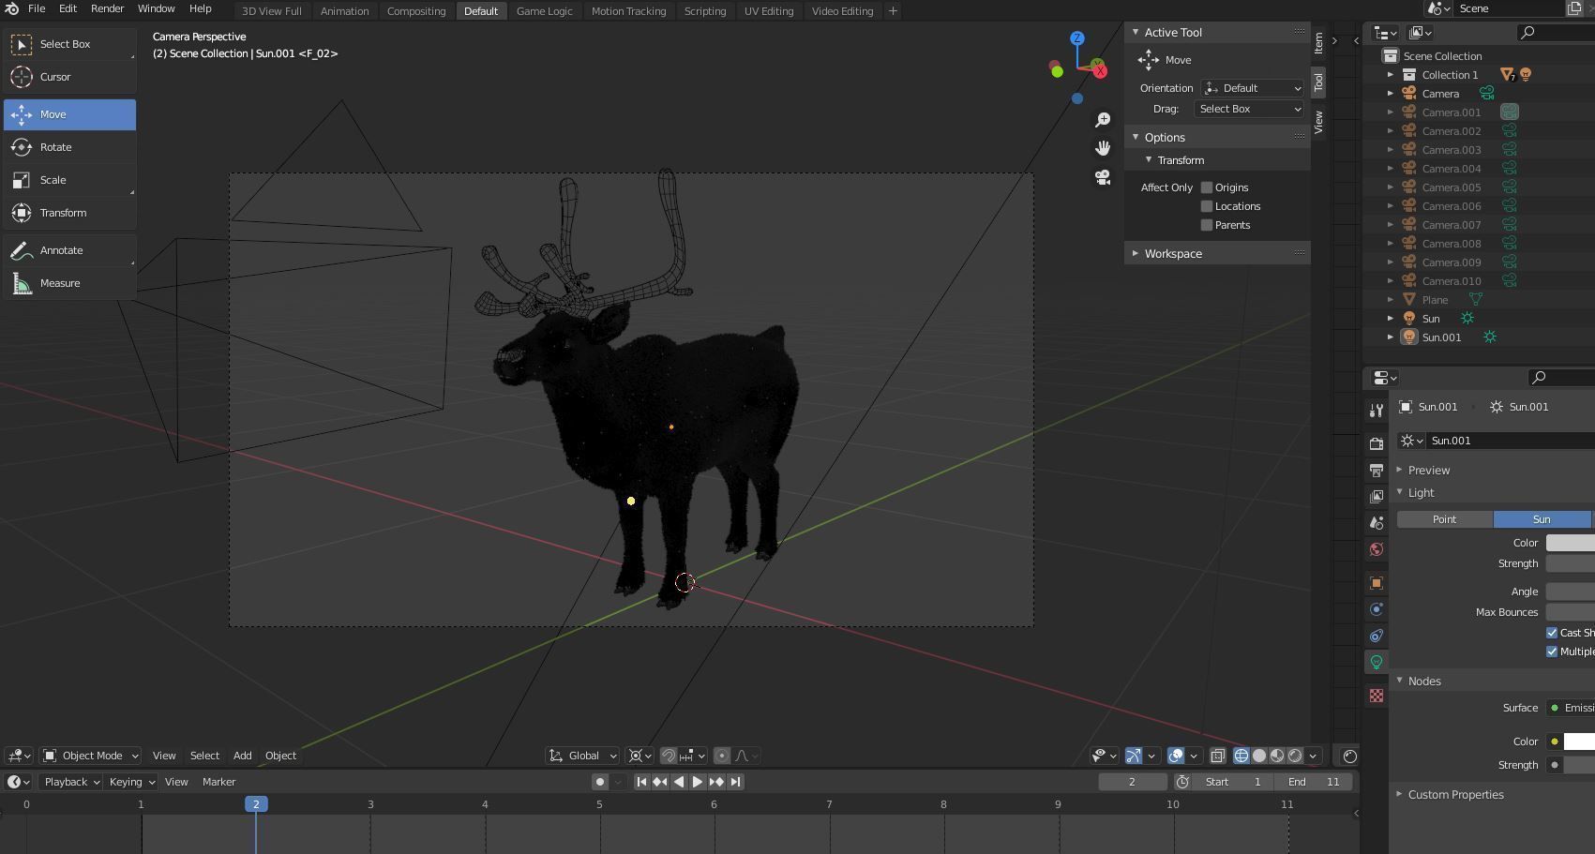Expand the Preview panel in properties
Image resolution: width=1595 pixels, height=854 pixels.
click(x=1429, y=471)
